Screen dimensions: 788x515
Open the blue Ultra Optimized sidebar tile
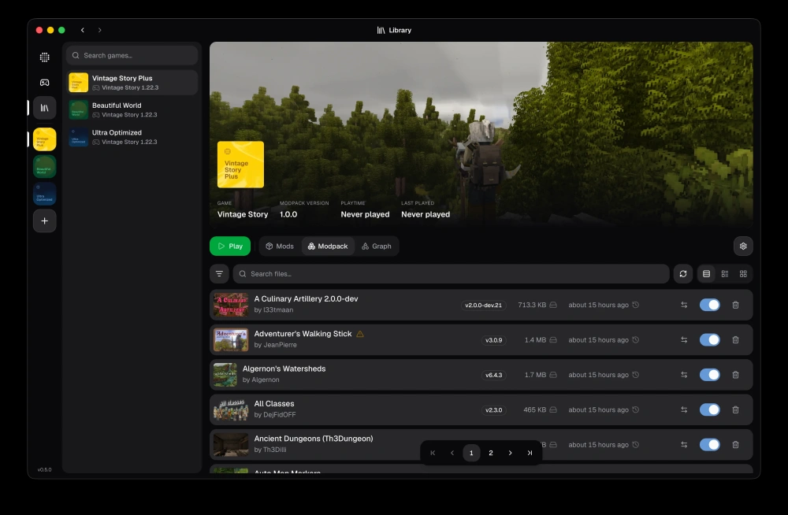(45, 194)
